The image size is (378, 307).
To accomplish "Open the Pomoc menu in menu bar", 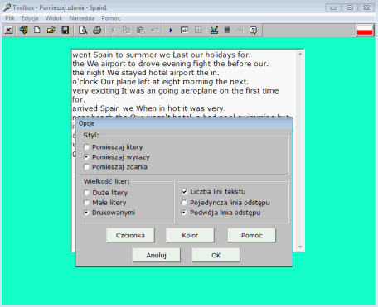I will [x=110, y=18].
